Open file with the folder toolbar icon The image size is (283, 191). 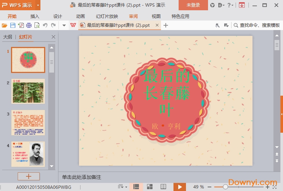click(4, 25)
